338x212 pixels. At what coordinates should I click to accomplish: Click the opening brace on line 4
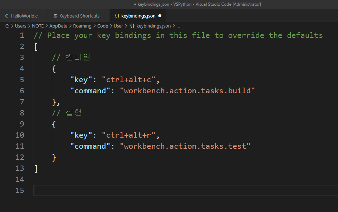[54, 69]
